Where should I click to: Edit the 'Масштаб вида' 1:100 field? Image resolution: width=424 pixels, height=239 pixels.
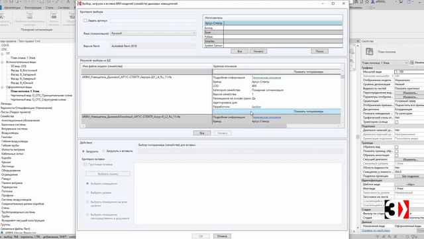point(409,72)
